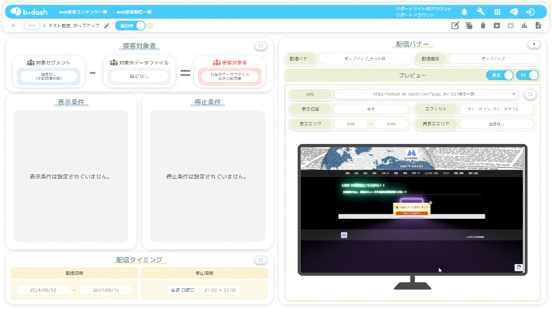Go back with the left arrow
The width and height of the screenshot is (552, 310).
click(14, 26)
